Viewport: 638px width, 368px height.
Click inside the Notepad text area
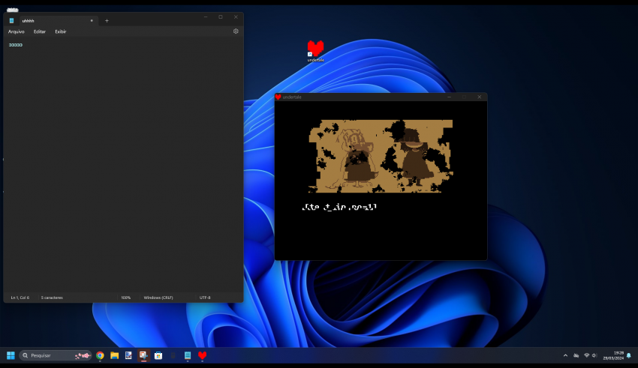tap(123, 164)
